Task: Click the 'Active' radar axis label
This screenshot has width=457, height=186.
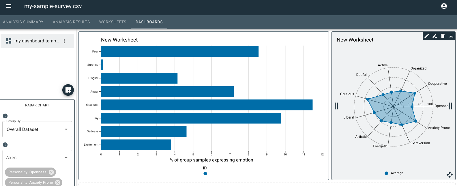Action: (383, 65)
